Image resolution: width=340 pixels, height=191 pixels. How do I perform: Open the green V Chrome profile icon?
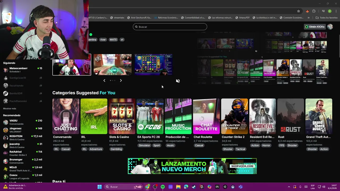click(330, 11)
